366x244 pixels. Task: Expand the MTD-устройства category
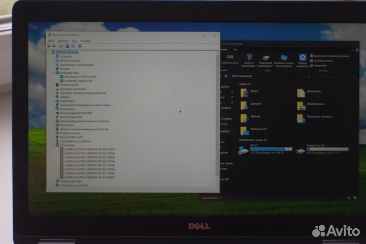pos(53,60)
